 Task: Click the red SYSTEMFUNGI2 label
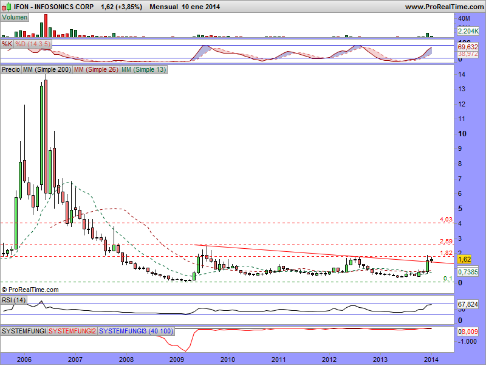point(72,331)
